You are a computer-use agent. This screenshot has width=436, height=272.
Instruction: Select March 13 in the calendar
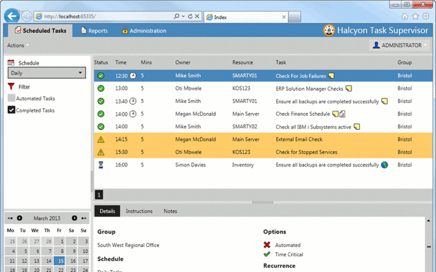pyautogui.click(x=35, y=260)
